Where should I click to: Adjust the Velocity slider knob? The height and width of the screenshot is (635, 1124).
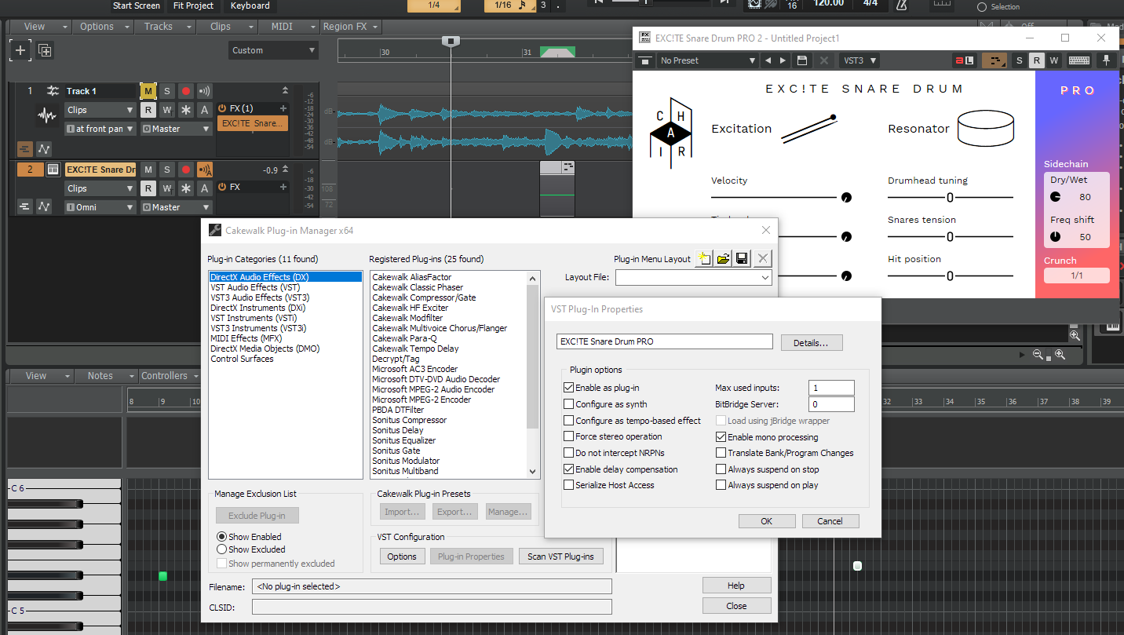click(x=846, y=198)
